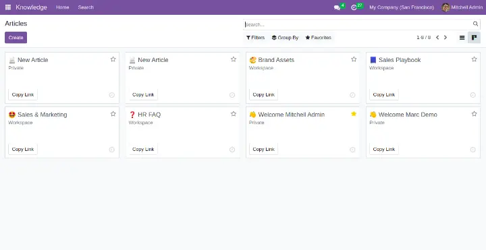This screenshot has height=250, width=486.
Task: Copy link of Sales & Marketing
Action: pos(23,150)
